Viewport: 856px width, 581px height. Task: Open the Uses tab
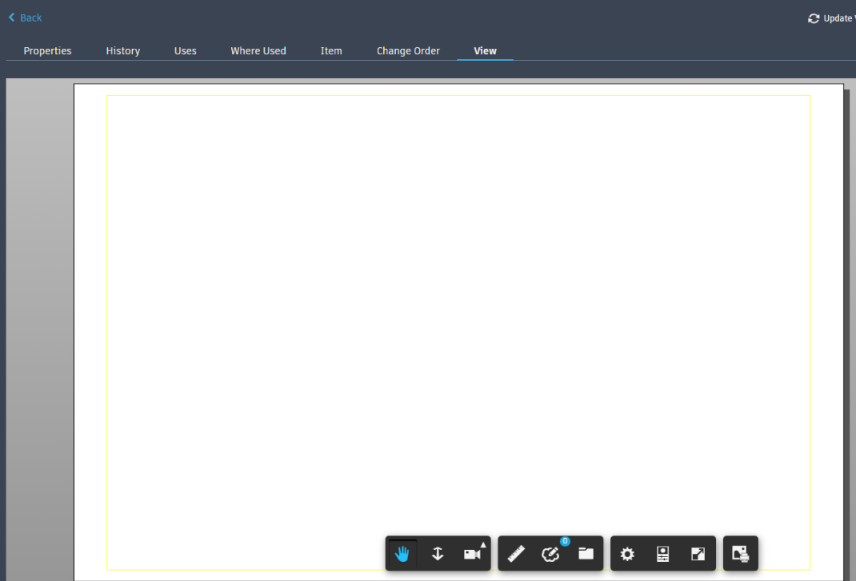(185, 50)
